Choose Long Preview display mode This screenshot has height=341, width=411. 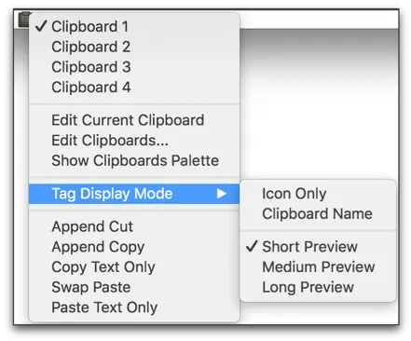[x=318, y=287]
